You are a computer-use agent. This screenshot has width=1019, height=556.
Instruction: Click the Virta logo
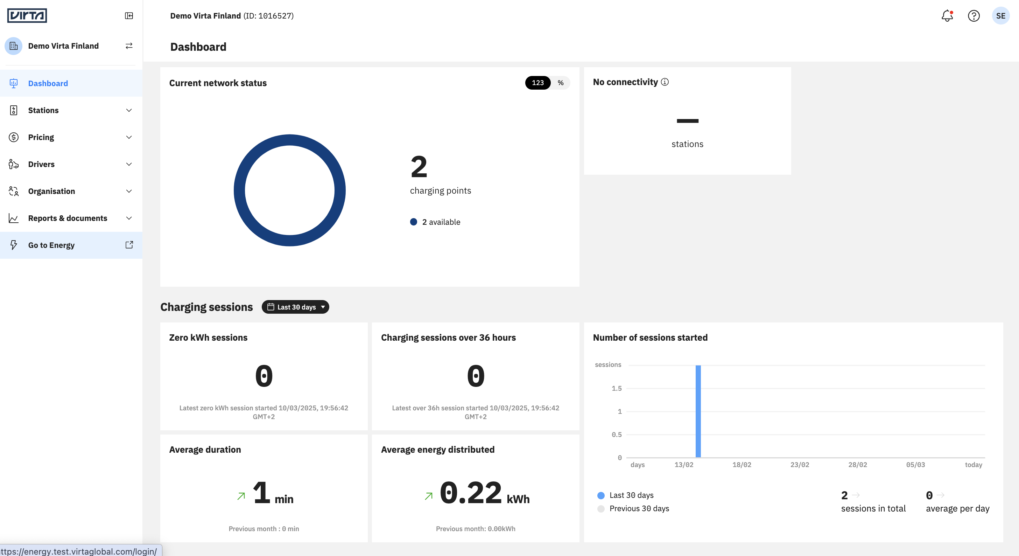[x=27, y=16]
